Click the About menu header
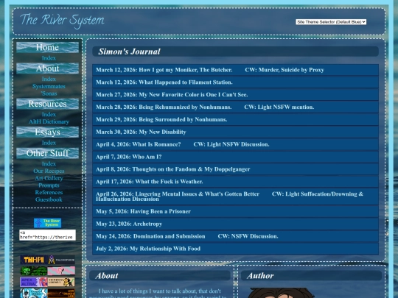 tap(47, 68)
